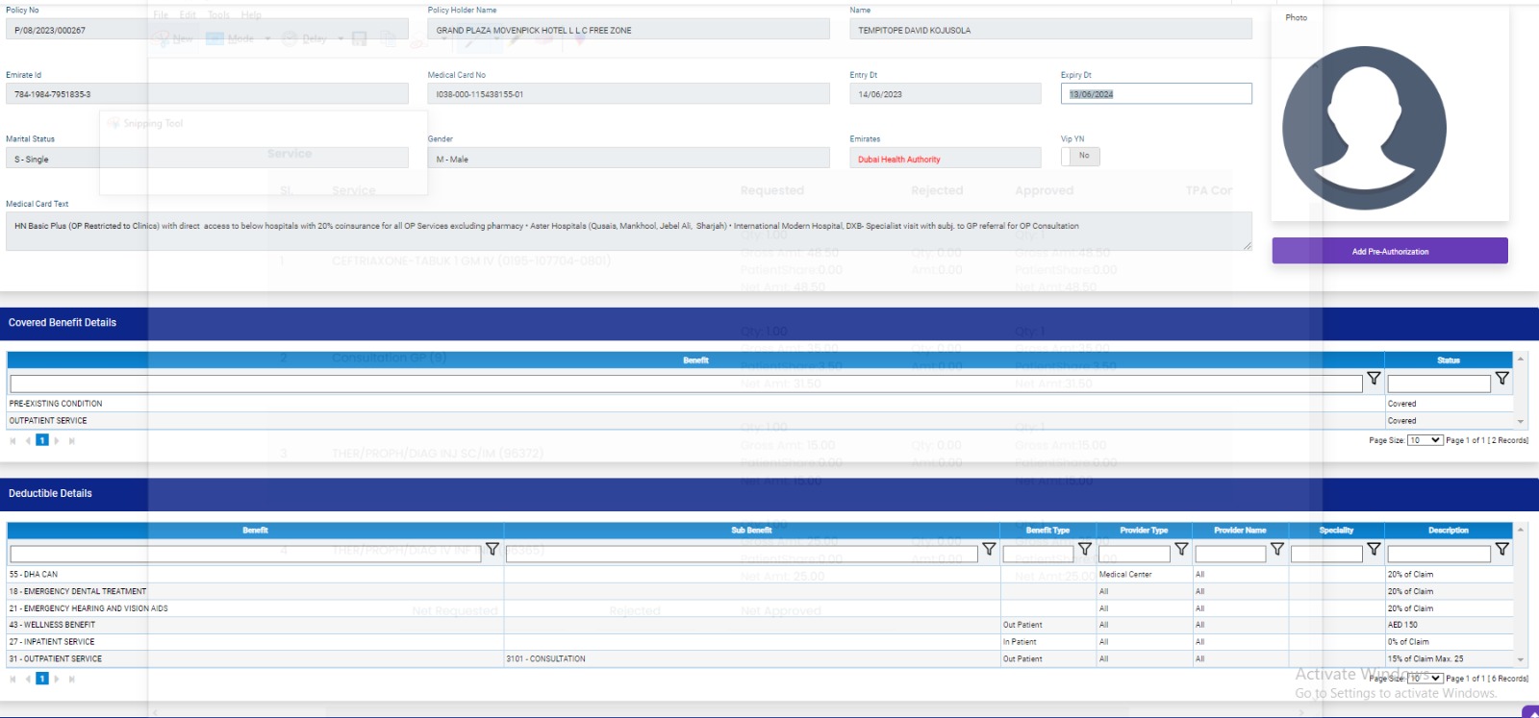Toggle the Vip YN switch
1539x718 pixels.
pos(1080,156)
